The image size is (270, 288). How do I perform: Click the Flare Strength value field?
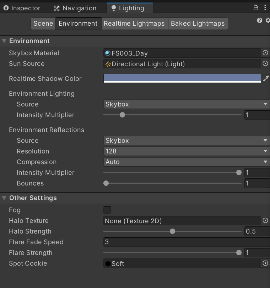coord(257,252)
